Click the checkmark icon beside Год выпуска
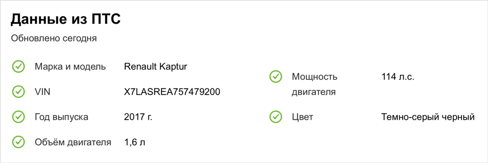488x163 pixels. pos(19,117)
